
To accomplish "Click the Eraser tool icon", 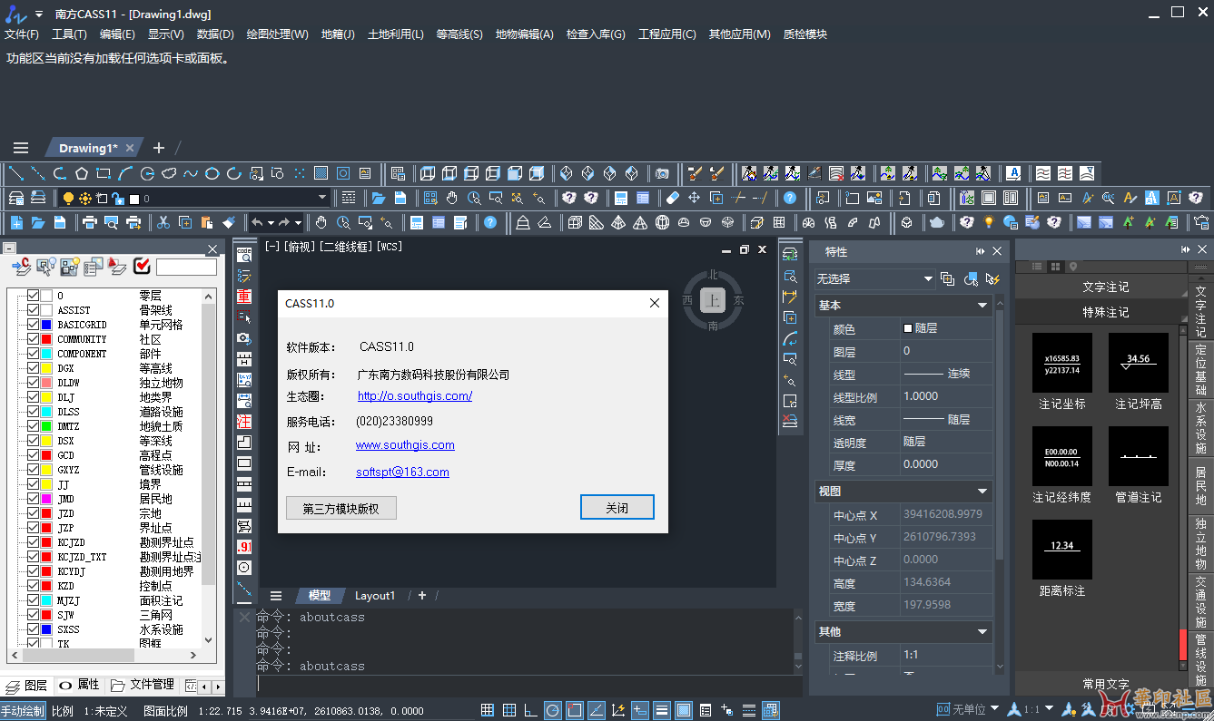I will (672, 198).
